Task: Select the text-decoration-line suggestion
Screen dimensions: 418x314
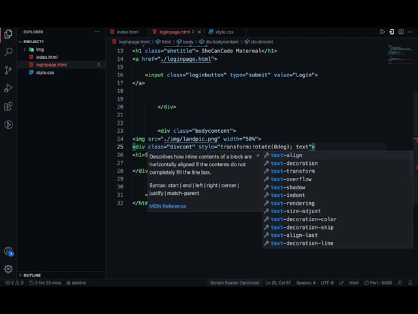Action: click(x=337, y=243)
